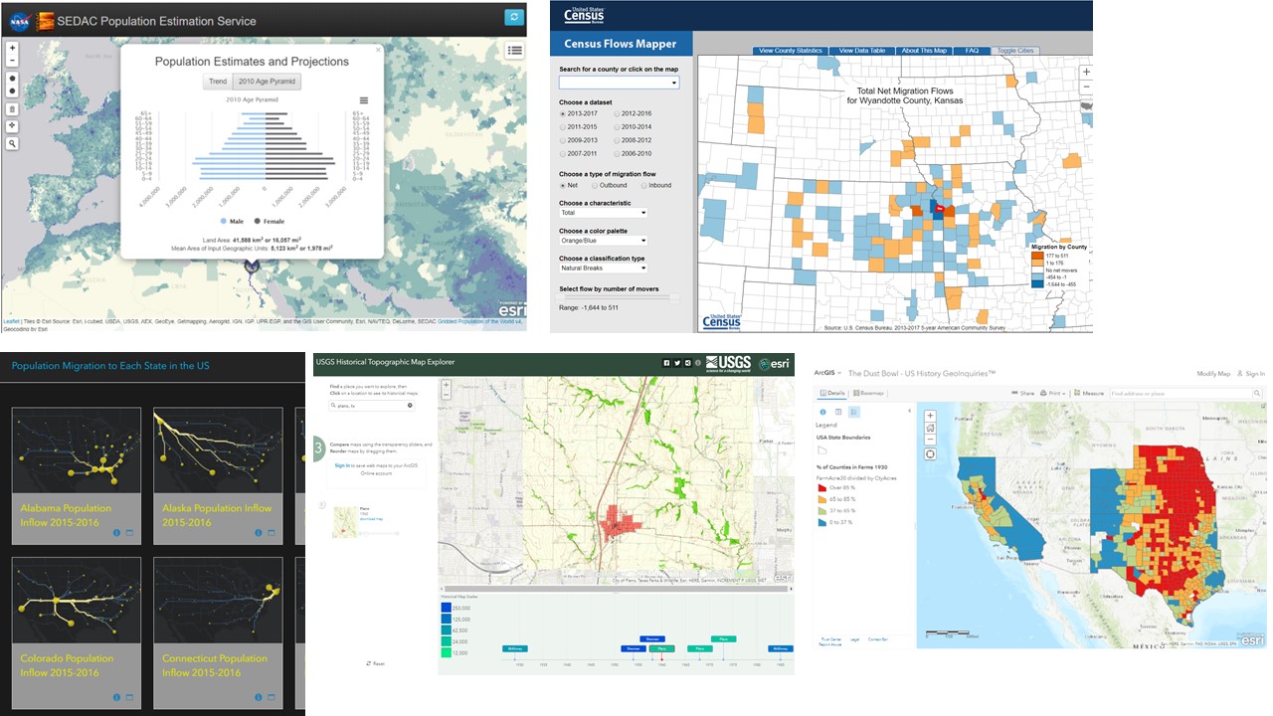Select the 2009-2013 dataset radio button
This screenshot has width=1273, height=716.
click(563, 140)
